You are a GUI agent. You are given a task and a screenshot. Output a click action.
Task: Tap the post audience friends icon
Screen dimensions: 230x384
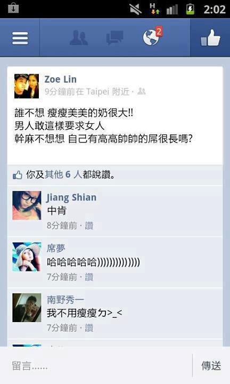(x=142, y=91)
